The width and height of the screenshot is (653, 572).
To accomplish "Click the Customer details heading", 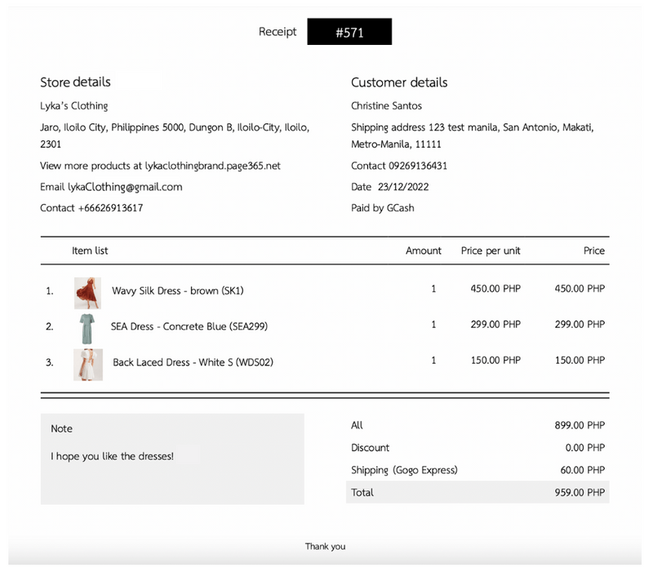I will (x=399, y=82).
